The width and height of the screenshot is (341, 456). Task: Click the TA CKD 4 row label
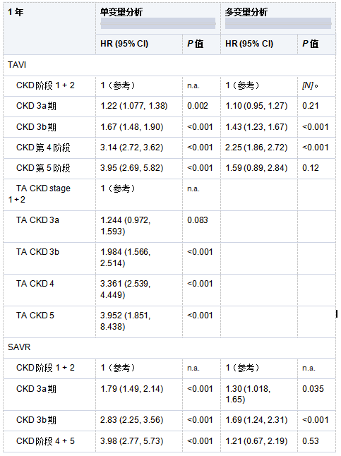pos(35,284)
